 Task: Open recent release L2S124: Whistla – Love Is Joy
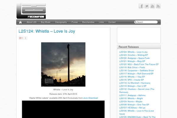(x=133, y=52)
